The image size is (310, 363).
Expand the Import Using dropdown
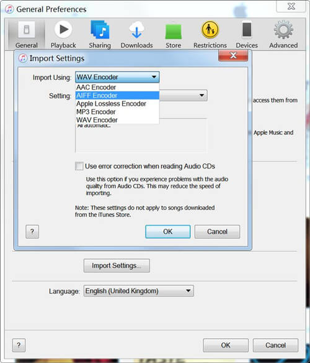coord(117,77)
